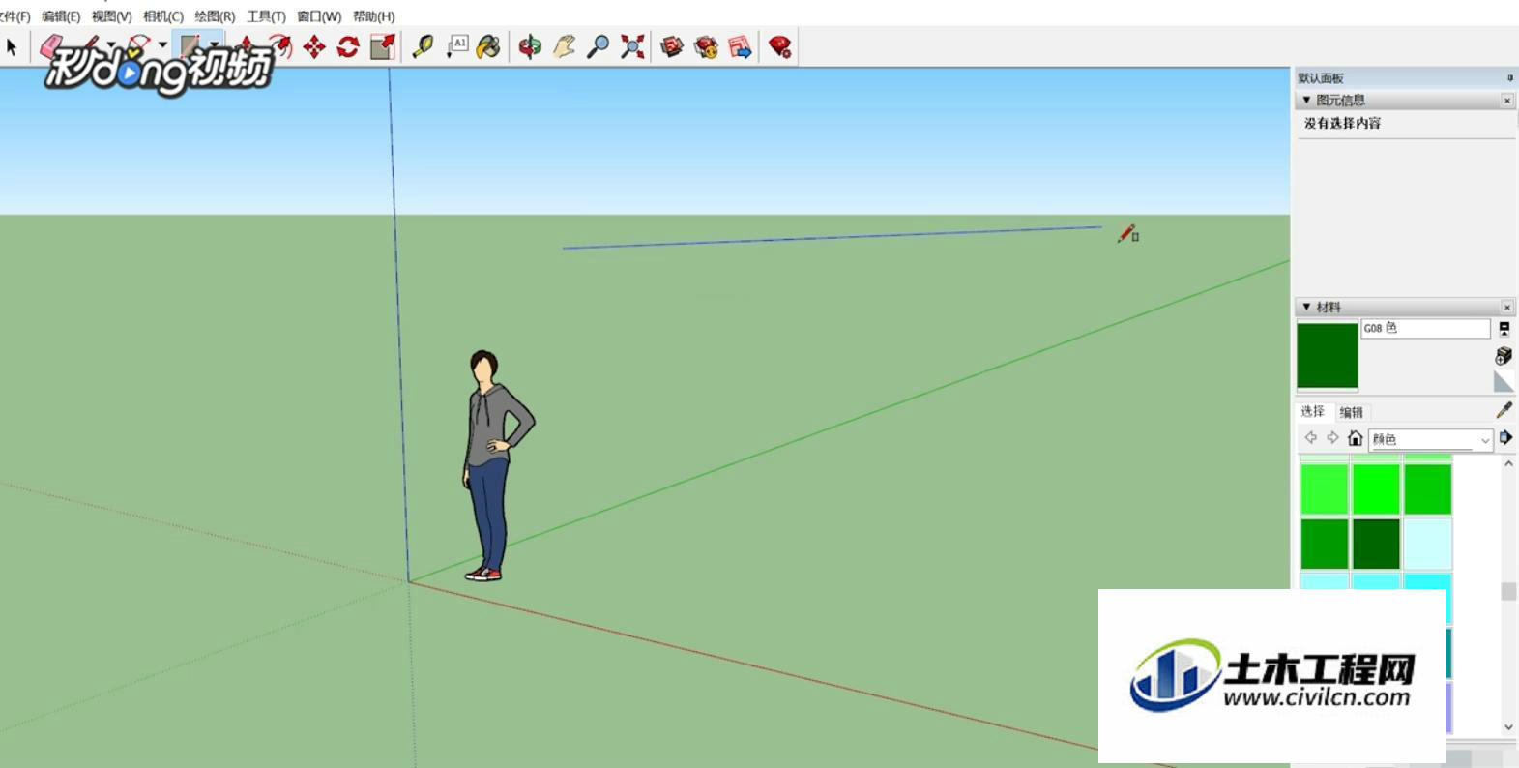Select the Zoom magnifier tool
1519x768 pixels.
point(599,46)
